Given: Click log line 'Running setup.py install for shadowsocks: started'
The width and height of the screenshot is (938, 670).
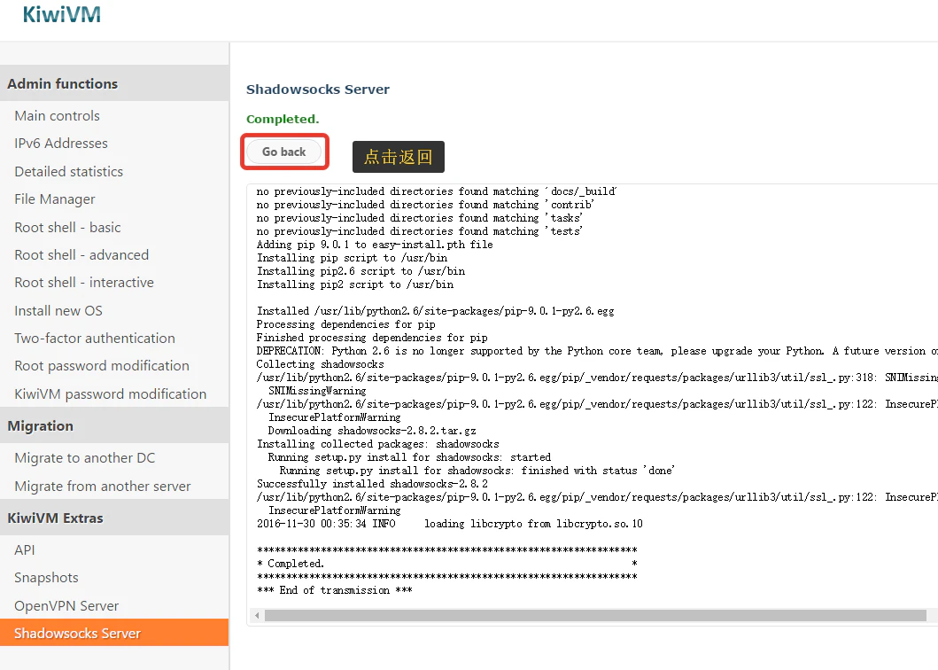Looking at the screenshot, I should (409, 457).
